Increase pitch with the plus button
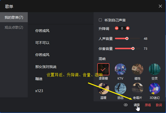 (128, 28)
